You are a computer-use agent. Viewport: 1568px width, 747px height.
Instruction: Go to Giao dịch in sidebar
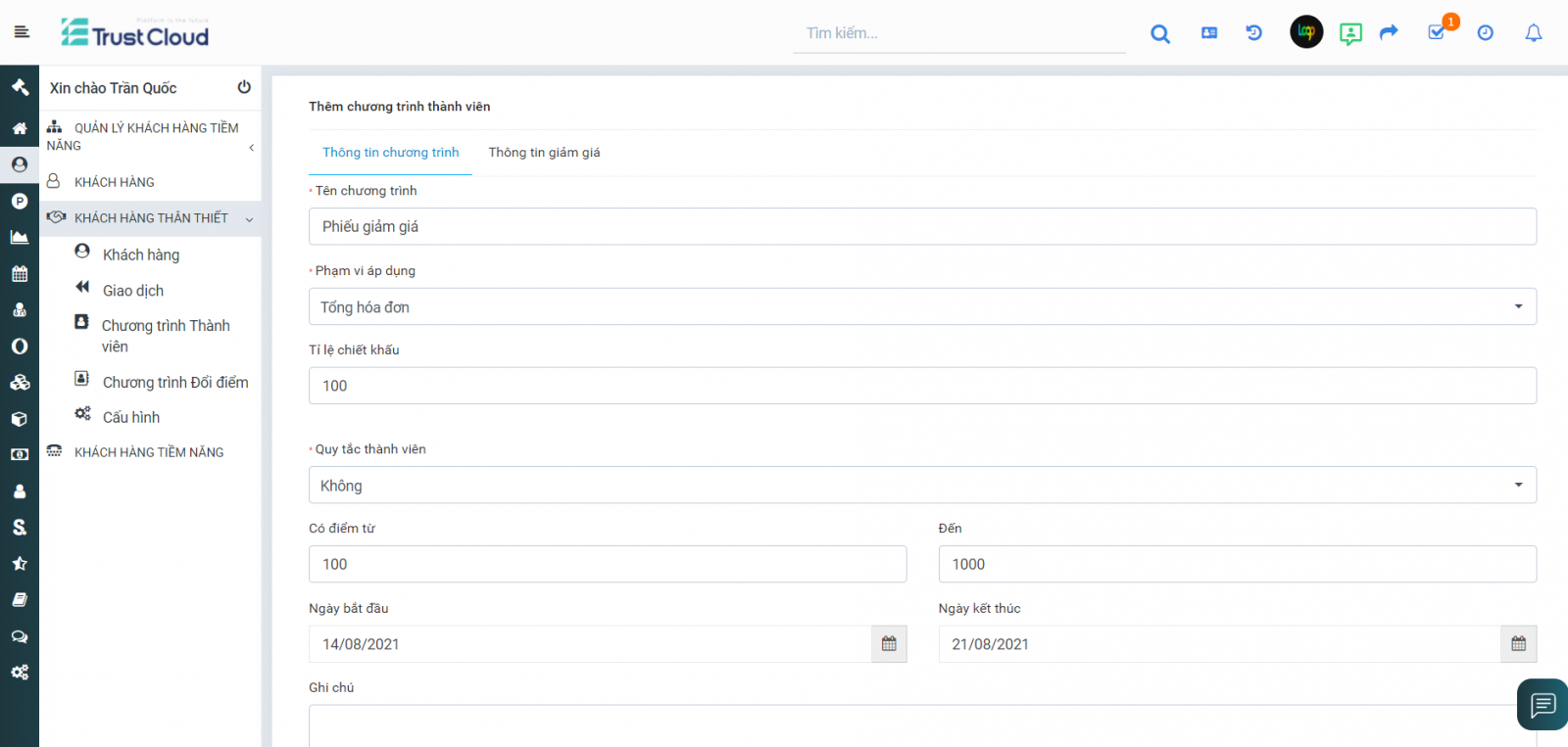(133, 291)
